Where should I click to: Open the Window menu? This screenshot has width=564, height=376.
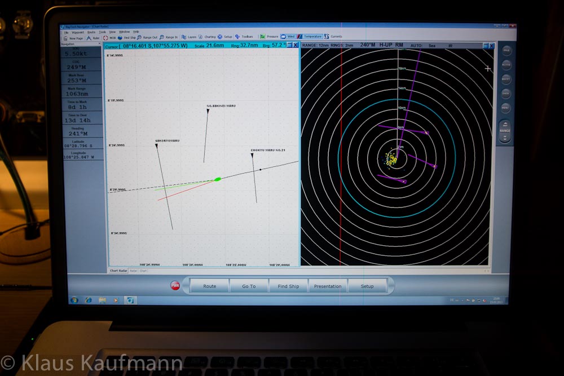125,32
